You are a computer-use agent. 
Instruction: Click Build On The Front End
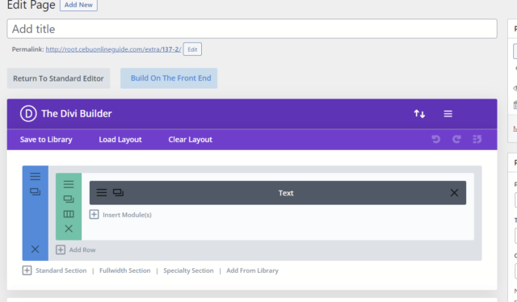[169, 78]
